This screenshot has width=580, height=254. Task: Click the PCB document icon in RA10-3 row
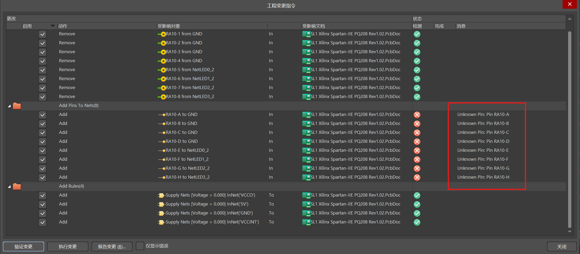(x=306, y=52)
